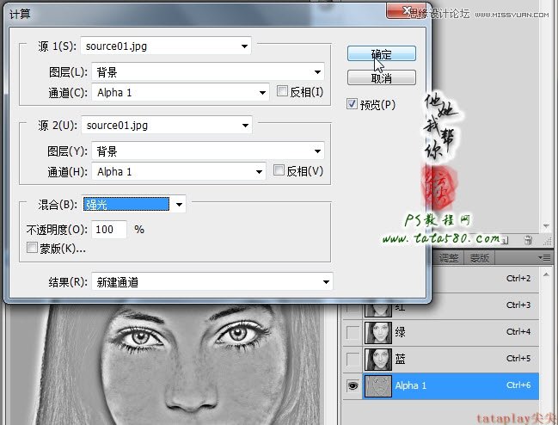
Task: Open the 结果(R) result dropdown
Action: (212, 282)
